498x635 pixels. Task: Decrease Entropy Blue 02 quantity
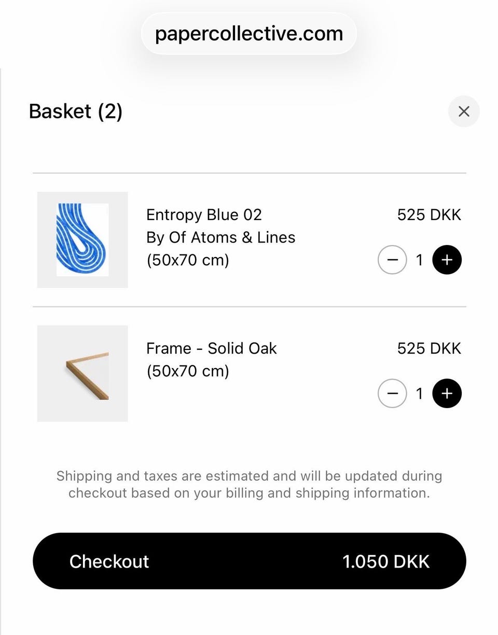(x=392, y=260)
